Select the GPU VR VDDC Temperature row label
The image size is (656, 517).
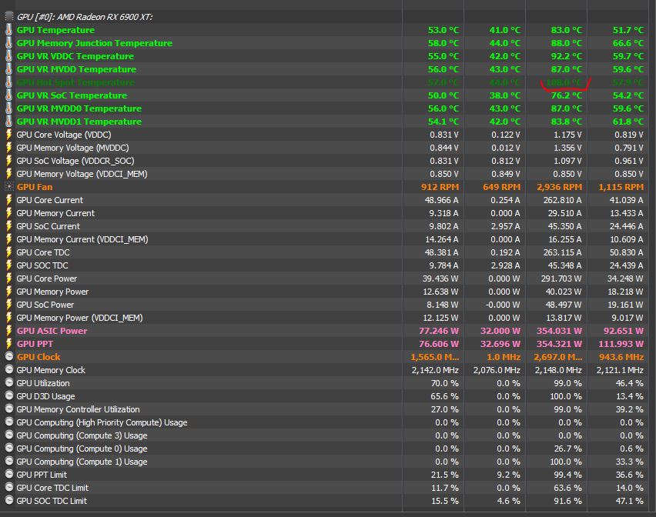75,56
